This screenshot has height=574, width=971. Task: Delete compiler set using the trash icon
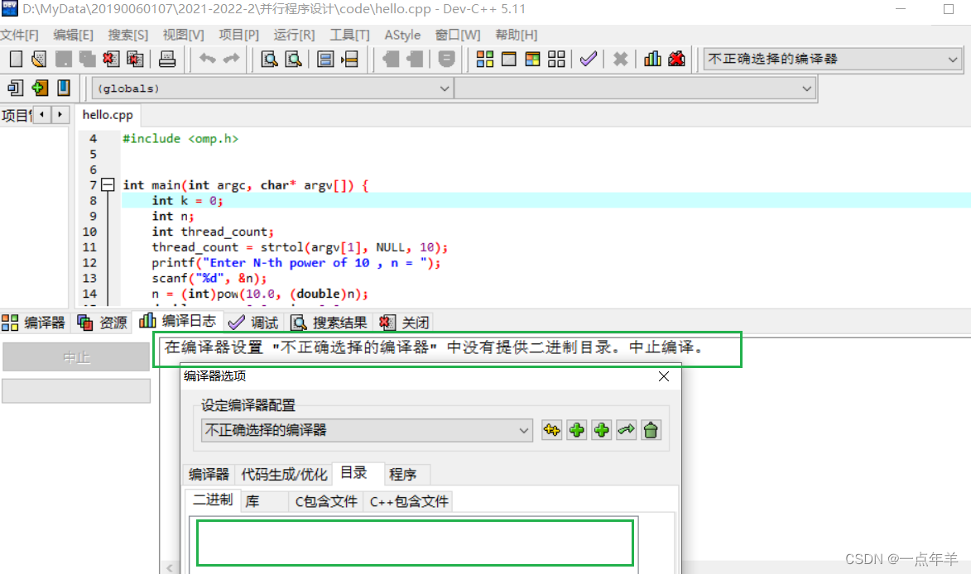(x=651, y=429)
